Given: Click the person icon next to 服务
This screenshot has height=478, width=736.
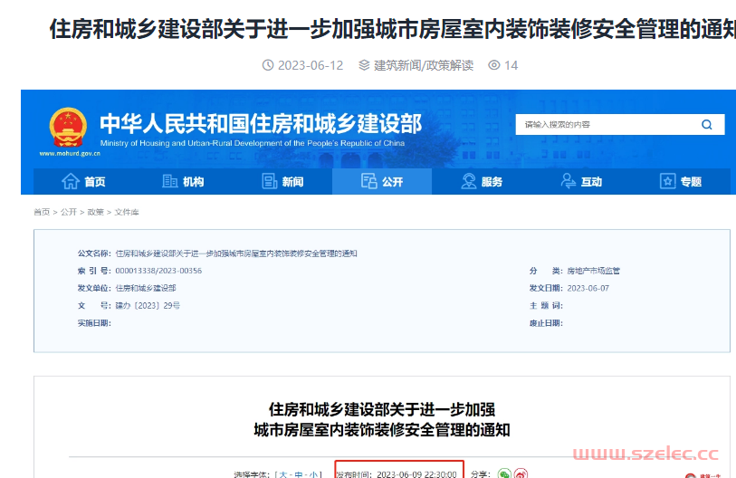Looking at the screenshot, I should (468, 181).
